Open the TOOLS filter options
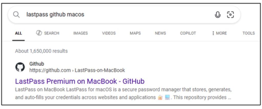The height and width of the screenshot is (109, 262). pos(248,33)
